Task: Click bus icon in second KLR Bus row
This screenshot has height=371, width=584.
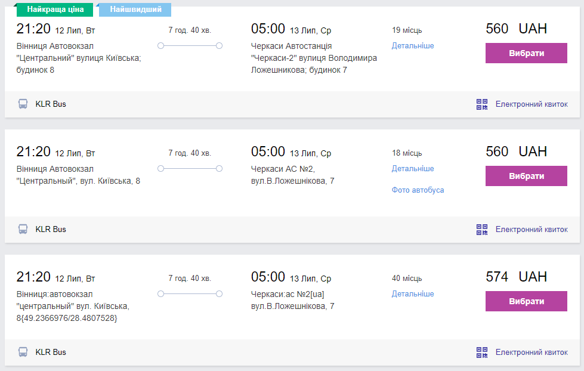Action: [x=23, y=229]
